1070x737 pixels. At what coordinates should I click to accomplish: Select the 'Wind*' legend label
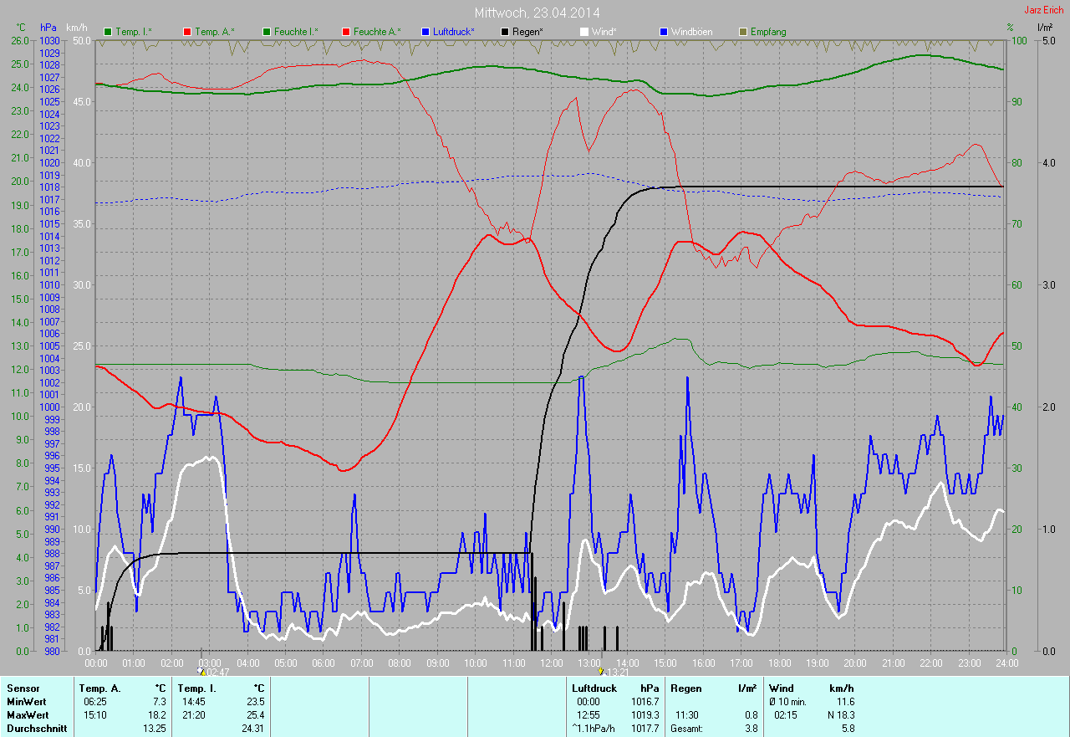[604, 32]
